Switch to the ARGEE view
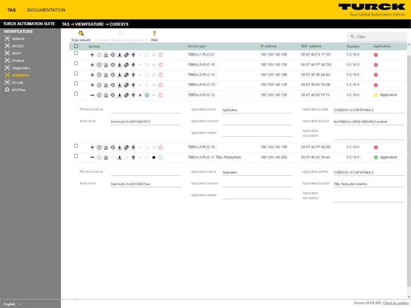Screen dimensions: 411x308 tap(18, 46)
